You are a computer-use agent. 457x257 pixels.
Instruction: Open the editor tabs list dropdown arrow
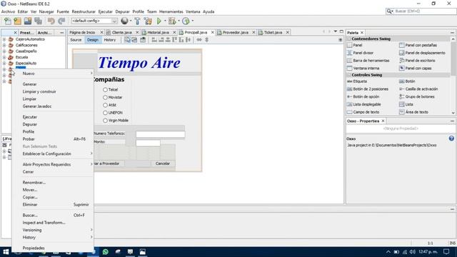point(336,31)
